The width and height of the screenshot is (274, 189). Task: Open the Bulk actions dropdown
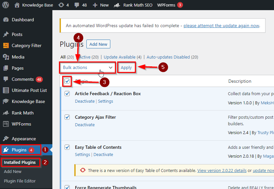coord(87,68)
